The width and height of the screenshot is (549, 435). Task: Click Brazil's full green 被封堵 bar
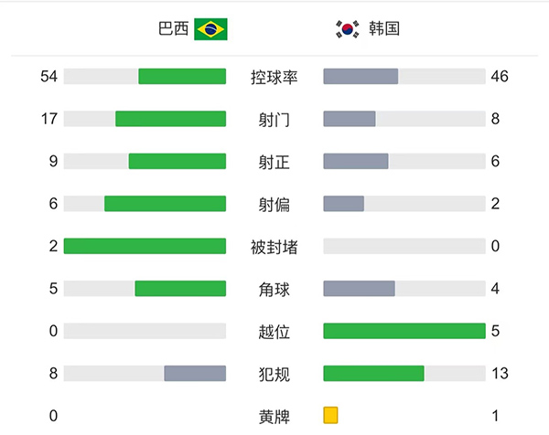145,246
